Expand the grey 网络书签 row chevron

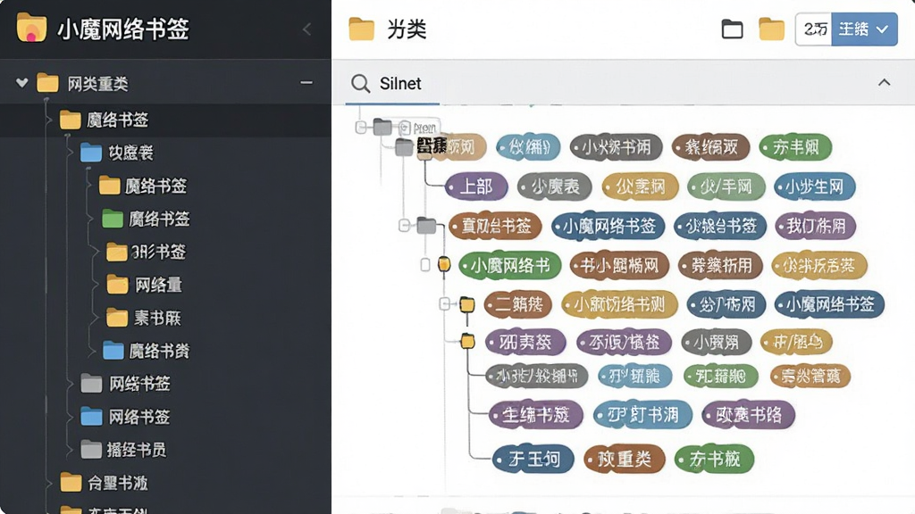click(70, 384)
